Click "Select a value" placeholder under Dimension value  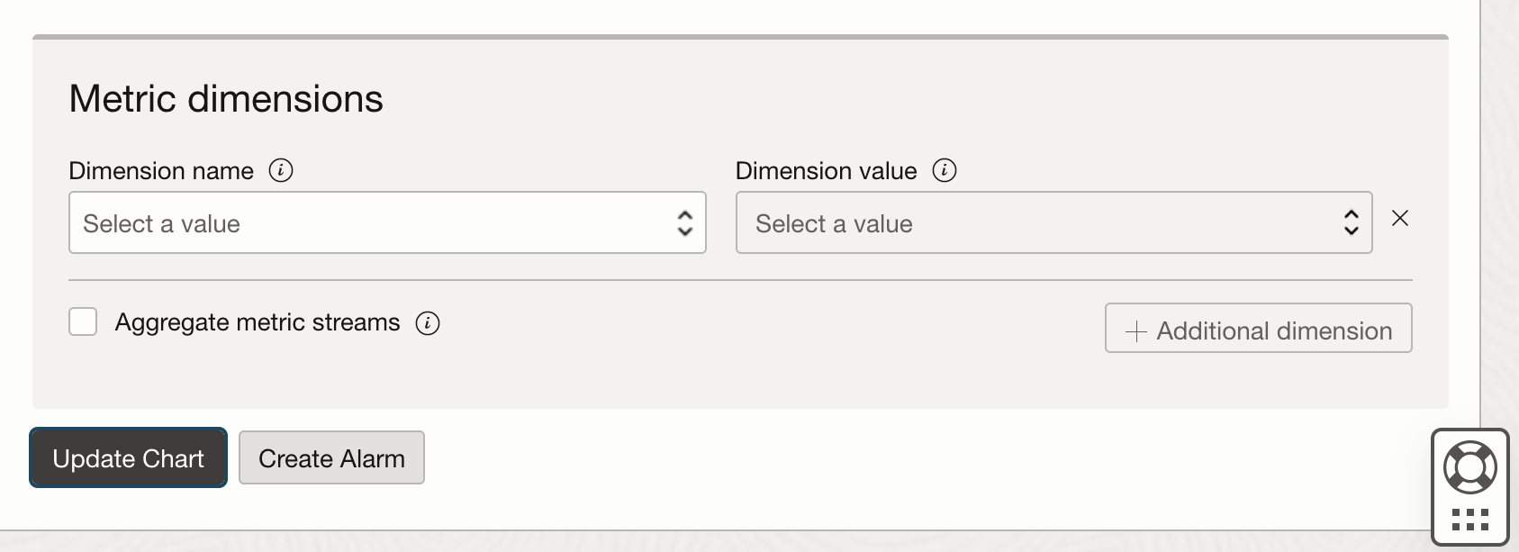pyautogui.click(x=834, y=224)
